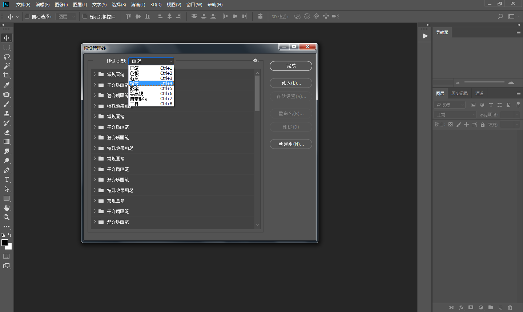Image resolution: width=523 pixels, height=312 pixels.
Task: Select the Spot Healing Brush tool
Action: coord(7,94)
